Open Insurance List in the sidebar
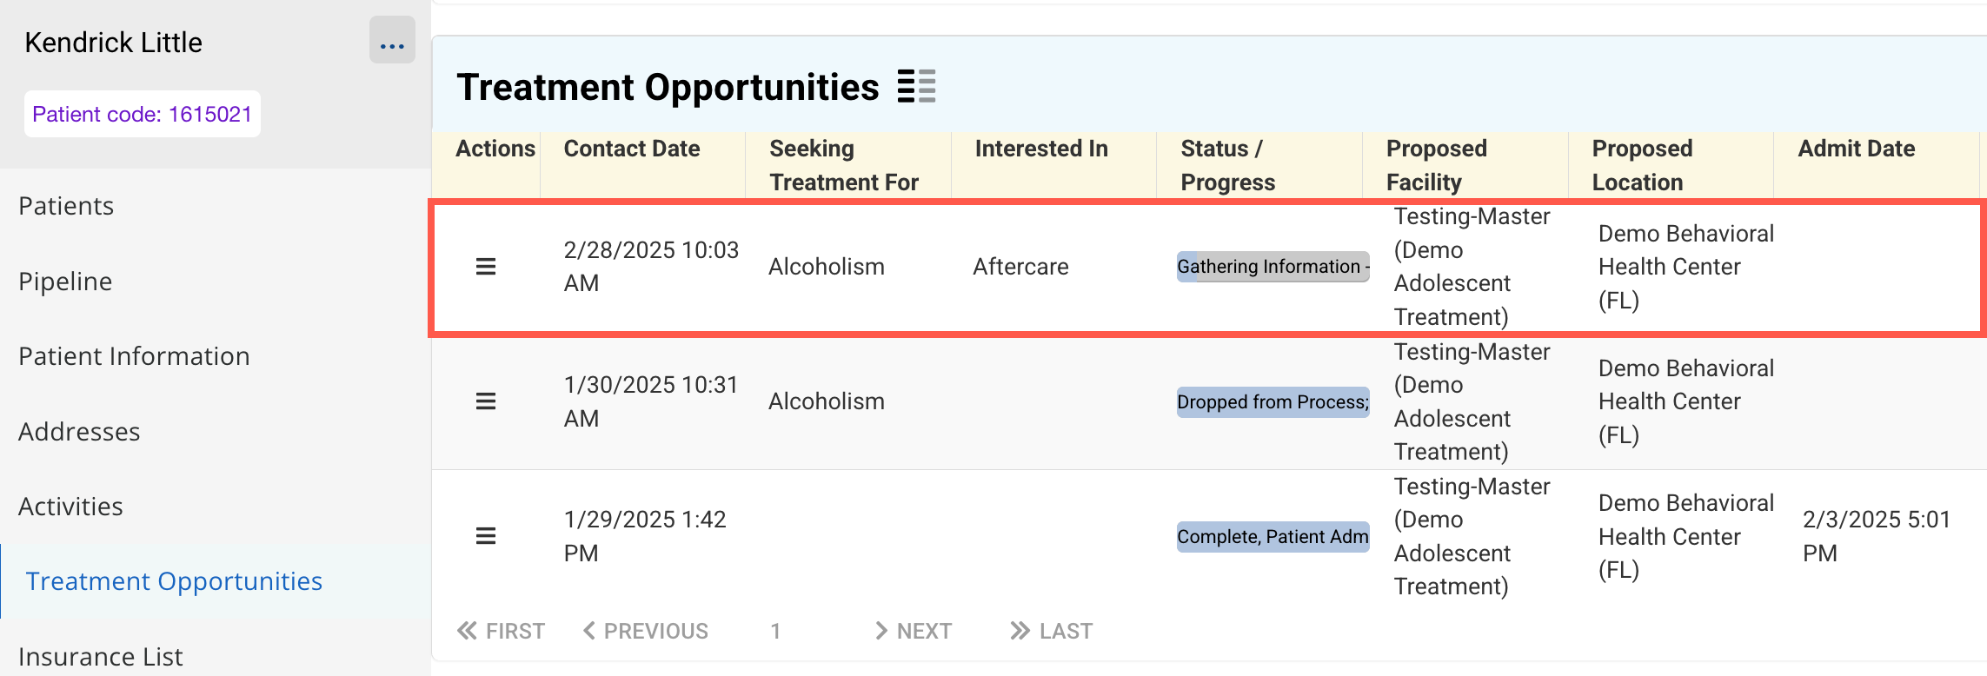1987x676 pixels. pos(101,656)
